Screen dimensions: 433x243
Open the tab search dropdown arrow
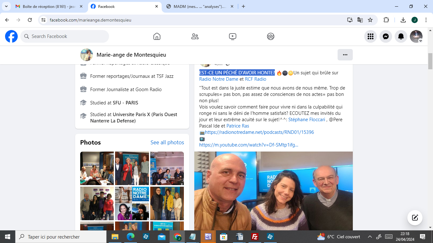click(x=6, y=6)
